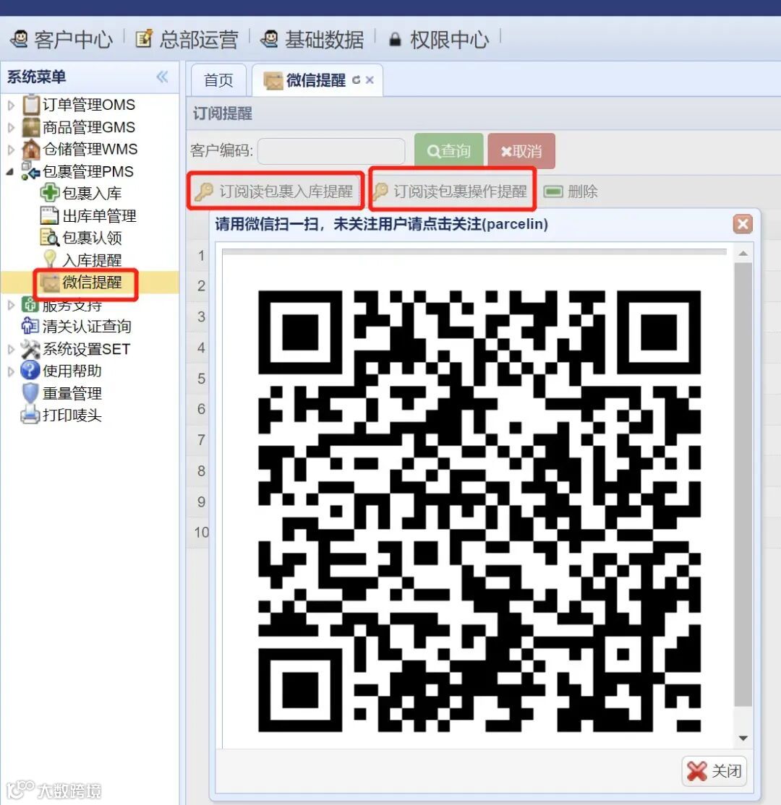Click the lightbulb icon for 入库提醒
This screenshot has width=781, height=805.
(50, 259)
